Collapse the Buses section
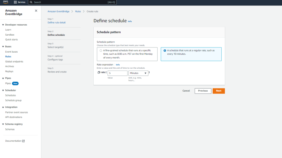Viewport: 282px width, 158px height. 3,47
